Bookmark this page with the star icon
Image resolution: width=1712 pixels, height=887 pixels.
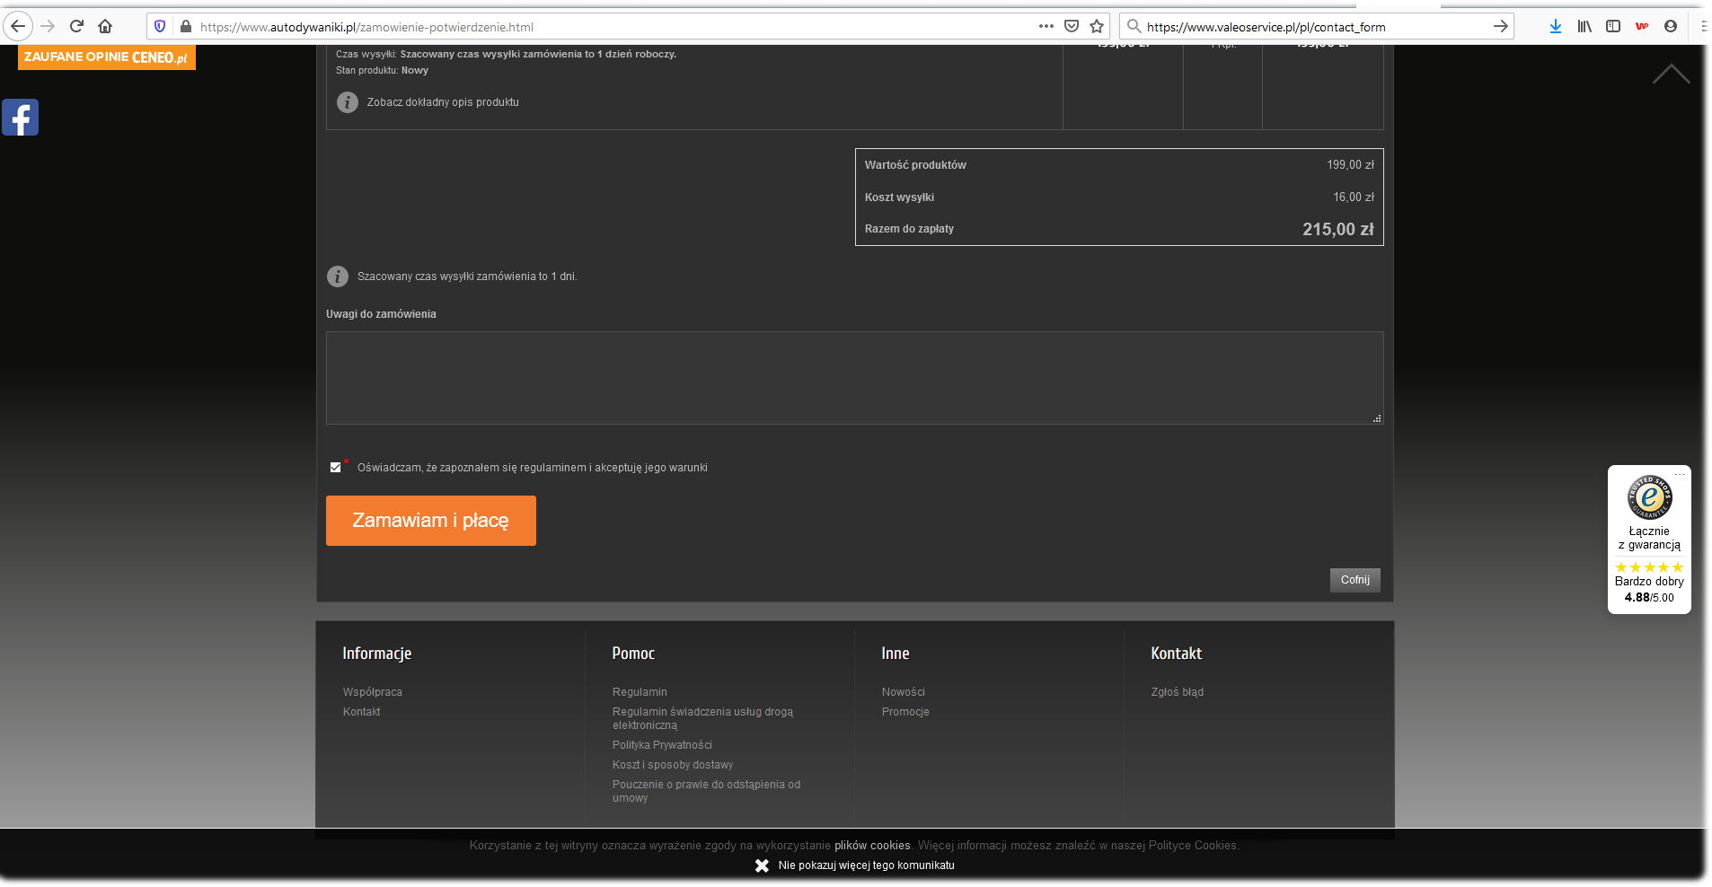click(x=1096, y=26)
